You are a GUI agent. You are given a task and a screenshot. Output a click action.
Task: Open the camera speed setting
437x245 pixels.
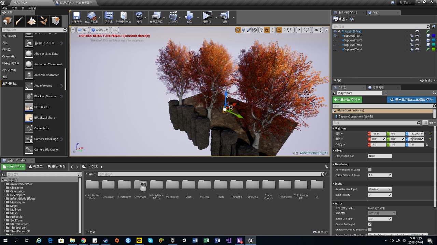coord(318,30)
